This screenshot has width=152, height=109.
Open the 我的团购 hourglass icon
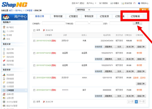pos(4,53)
